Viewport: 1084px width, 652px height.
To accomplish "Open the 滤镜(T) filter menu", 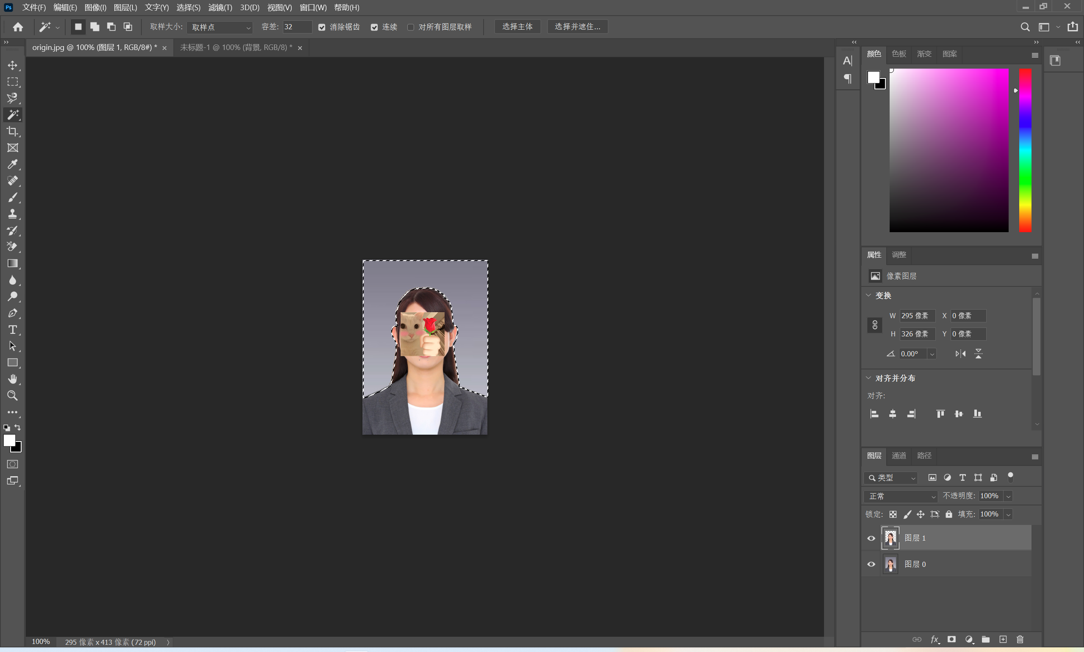I will coord(220,8).
